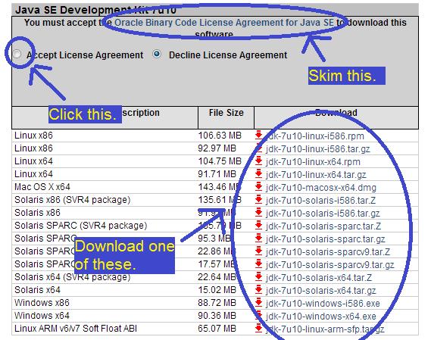Download jdk-7u10-macosx-x64.dmg file link

coord(320,188)
